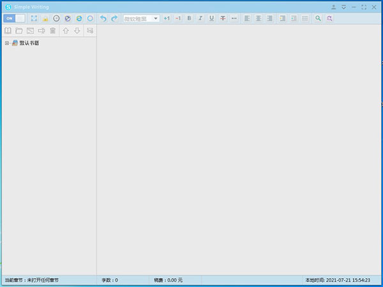Image resolution: width=383 pixels, height=287 pixels.
Task: Toggle underline formatting
Action: click(x=211, y=18)
